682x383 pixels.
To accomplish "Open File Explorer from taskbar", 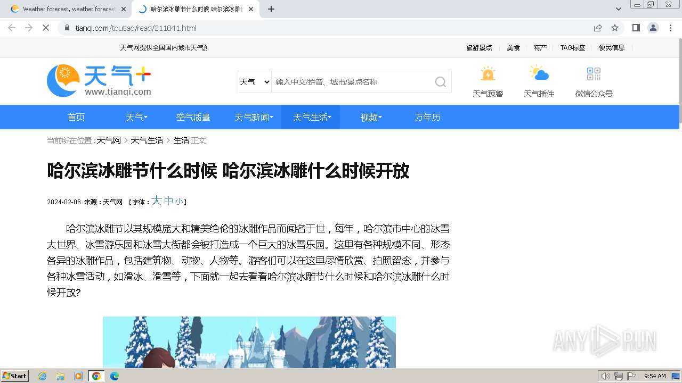I will coord(60,376).
